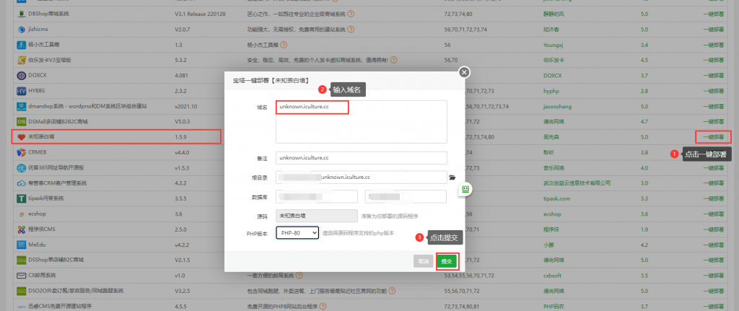Click 一键部署 for DBShop商城系统
This screenshot has width=739, height=311.
tap(713, 14)
